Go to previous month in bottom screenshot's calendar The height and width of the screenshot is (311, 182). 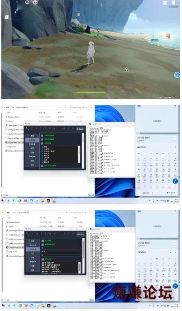[x=170, y=252]
